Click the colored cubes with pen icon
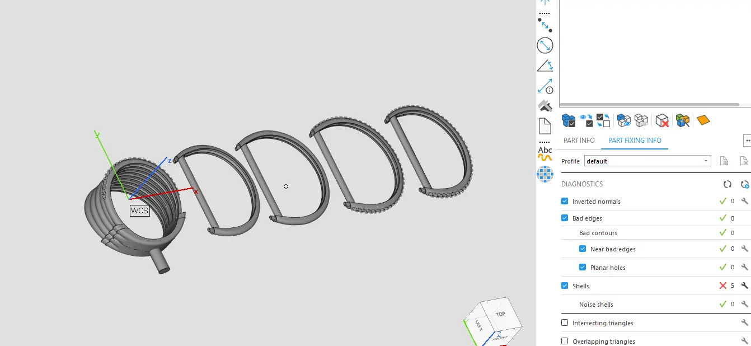The image size is (751, 346). (683, 120)
